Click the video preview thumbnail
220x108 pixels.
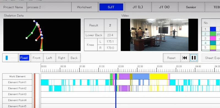click(159, 35)
